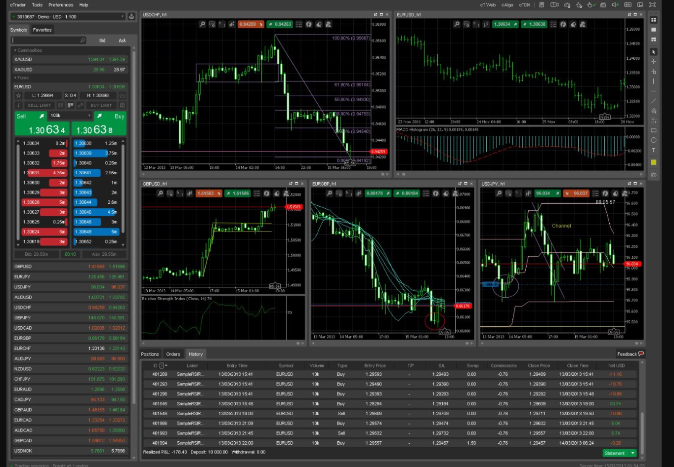Switch to multi-chart grid layout mode
Viewport: 674px width, 467px height.
(653, 20)
